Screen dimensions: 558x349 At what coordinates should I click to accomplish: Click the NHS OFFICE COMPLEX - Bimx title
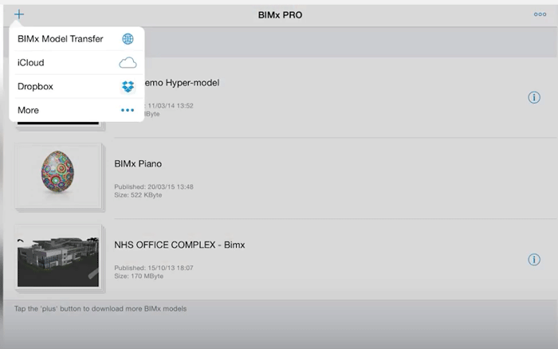(179, 245)
